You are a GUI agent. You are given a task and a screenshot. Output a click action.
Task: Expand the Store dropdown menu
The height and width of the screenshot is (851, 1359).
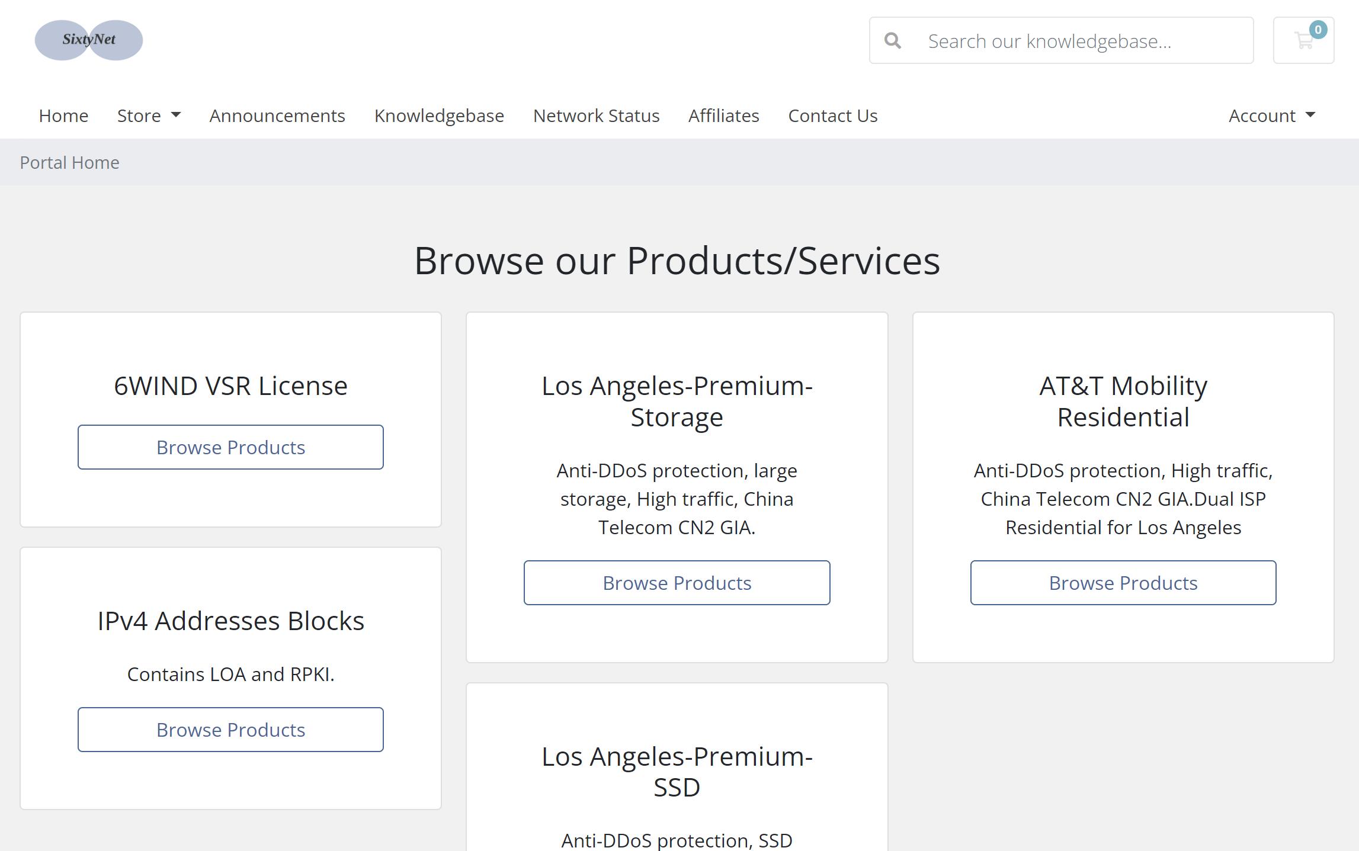(x=149, y=115)
